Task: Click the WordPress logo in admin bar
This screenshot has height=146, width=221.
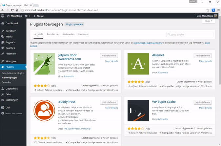Action: pyautogui.click(x=3, y=16)
